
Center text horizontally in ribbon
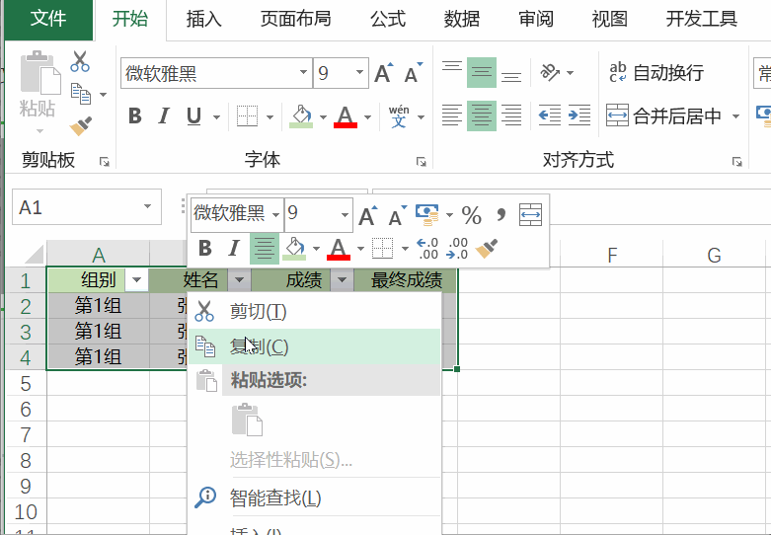[x=482, y=116]
